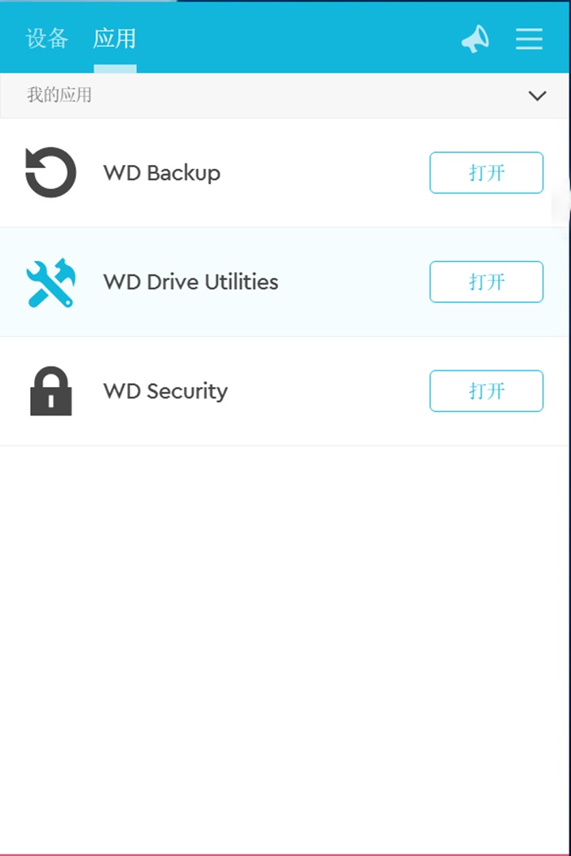Click the WD Security name text
The height and width of the screenshot is (856, 571).
pyautogui.click(x=165, y=391)
